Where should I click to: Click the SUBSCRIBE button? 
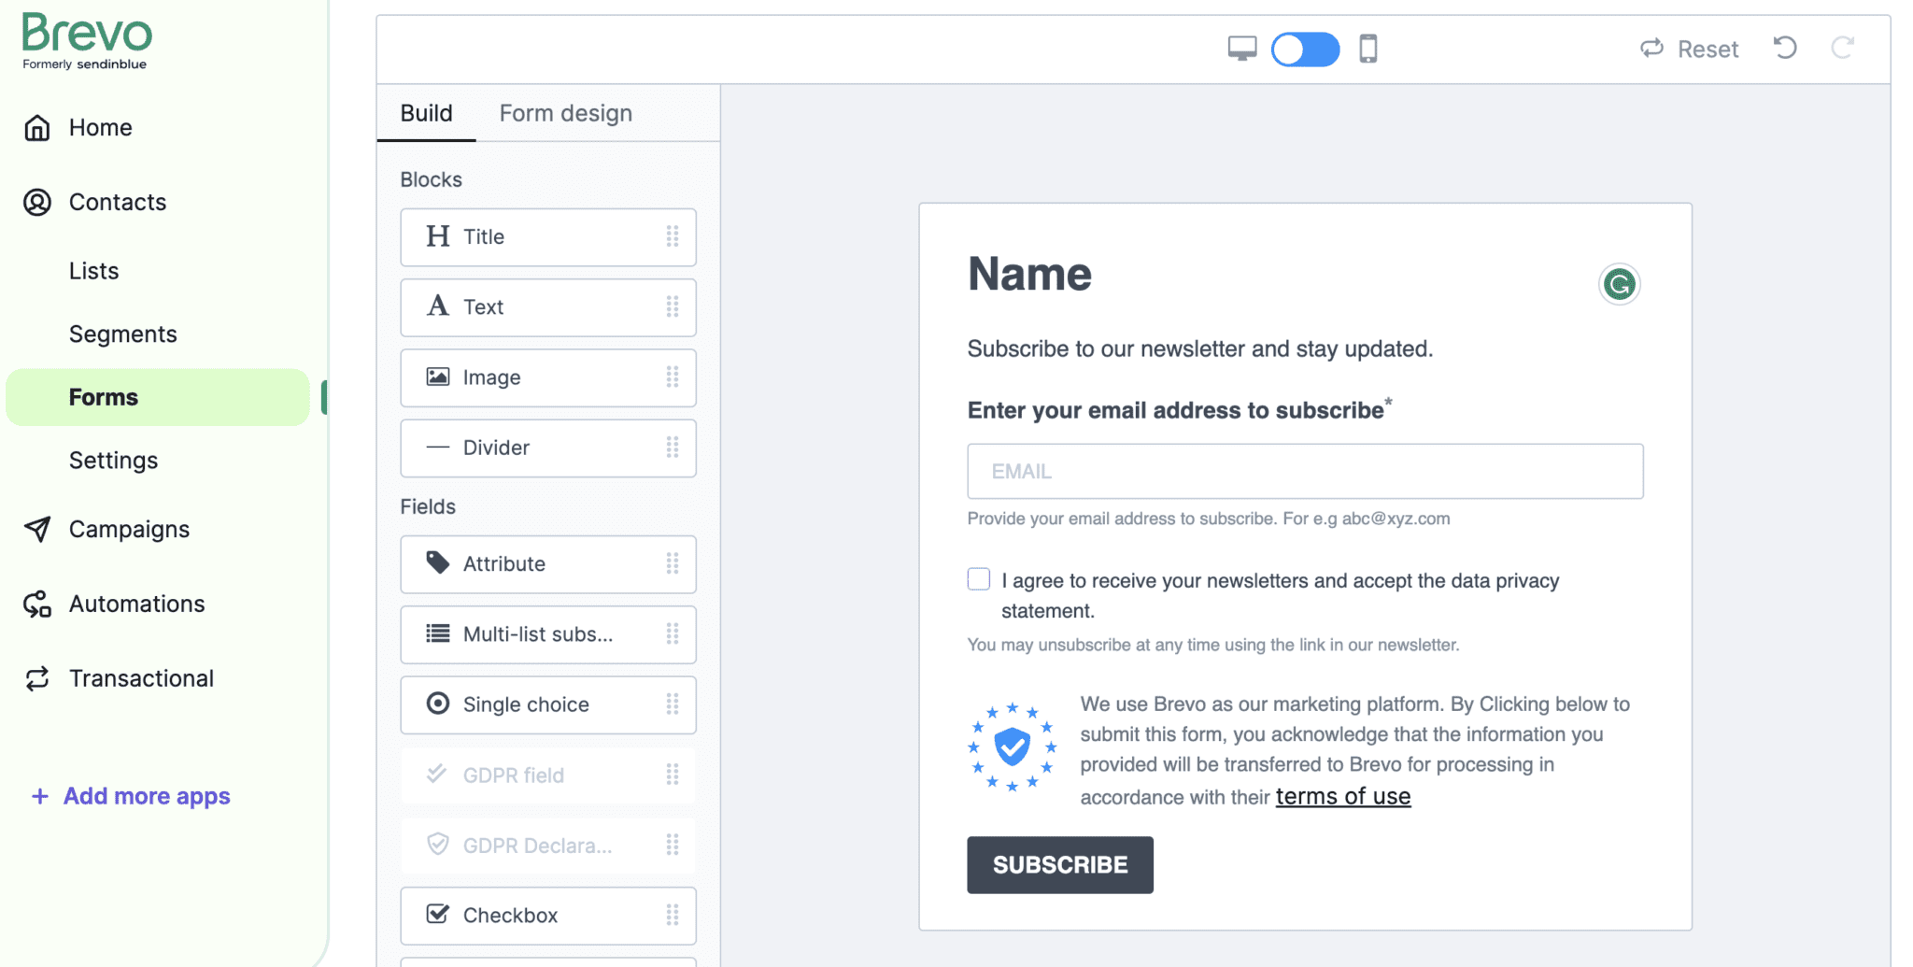click(1059, 864)
